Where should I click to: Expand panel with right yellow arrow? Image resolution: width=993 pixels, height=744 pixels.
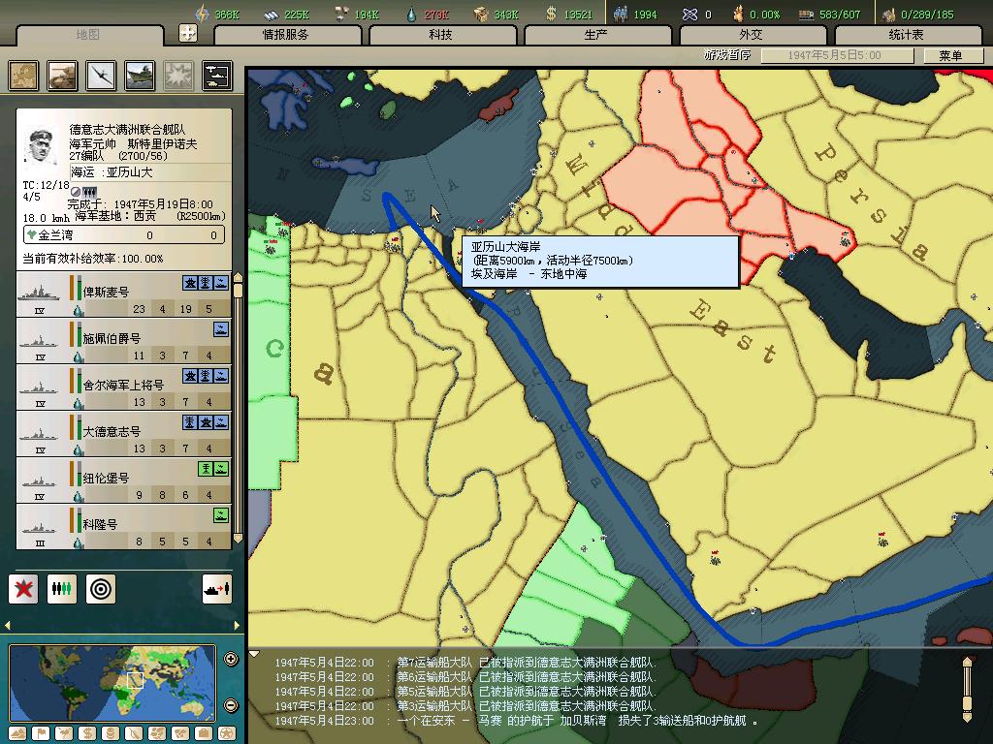236,626
